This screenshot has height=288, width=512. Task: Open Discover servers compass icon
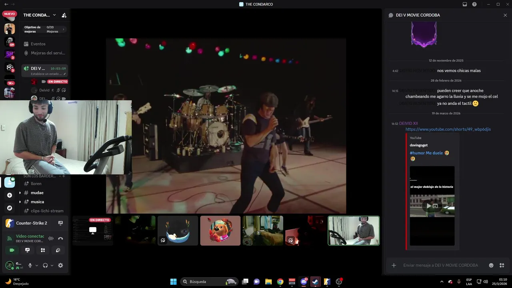(10, 208)
